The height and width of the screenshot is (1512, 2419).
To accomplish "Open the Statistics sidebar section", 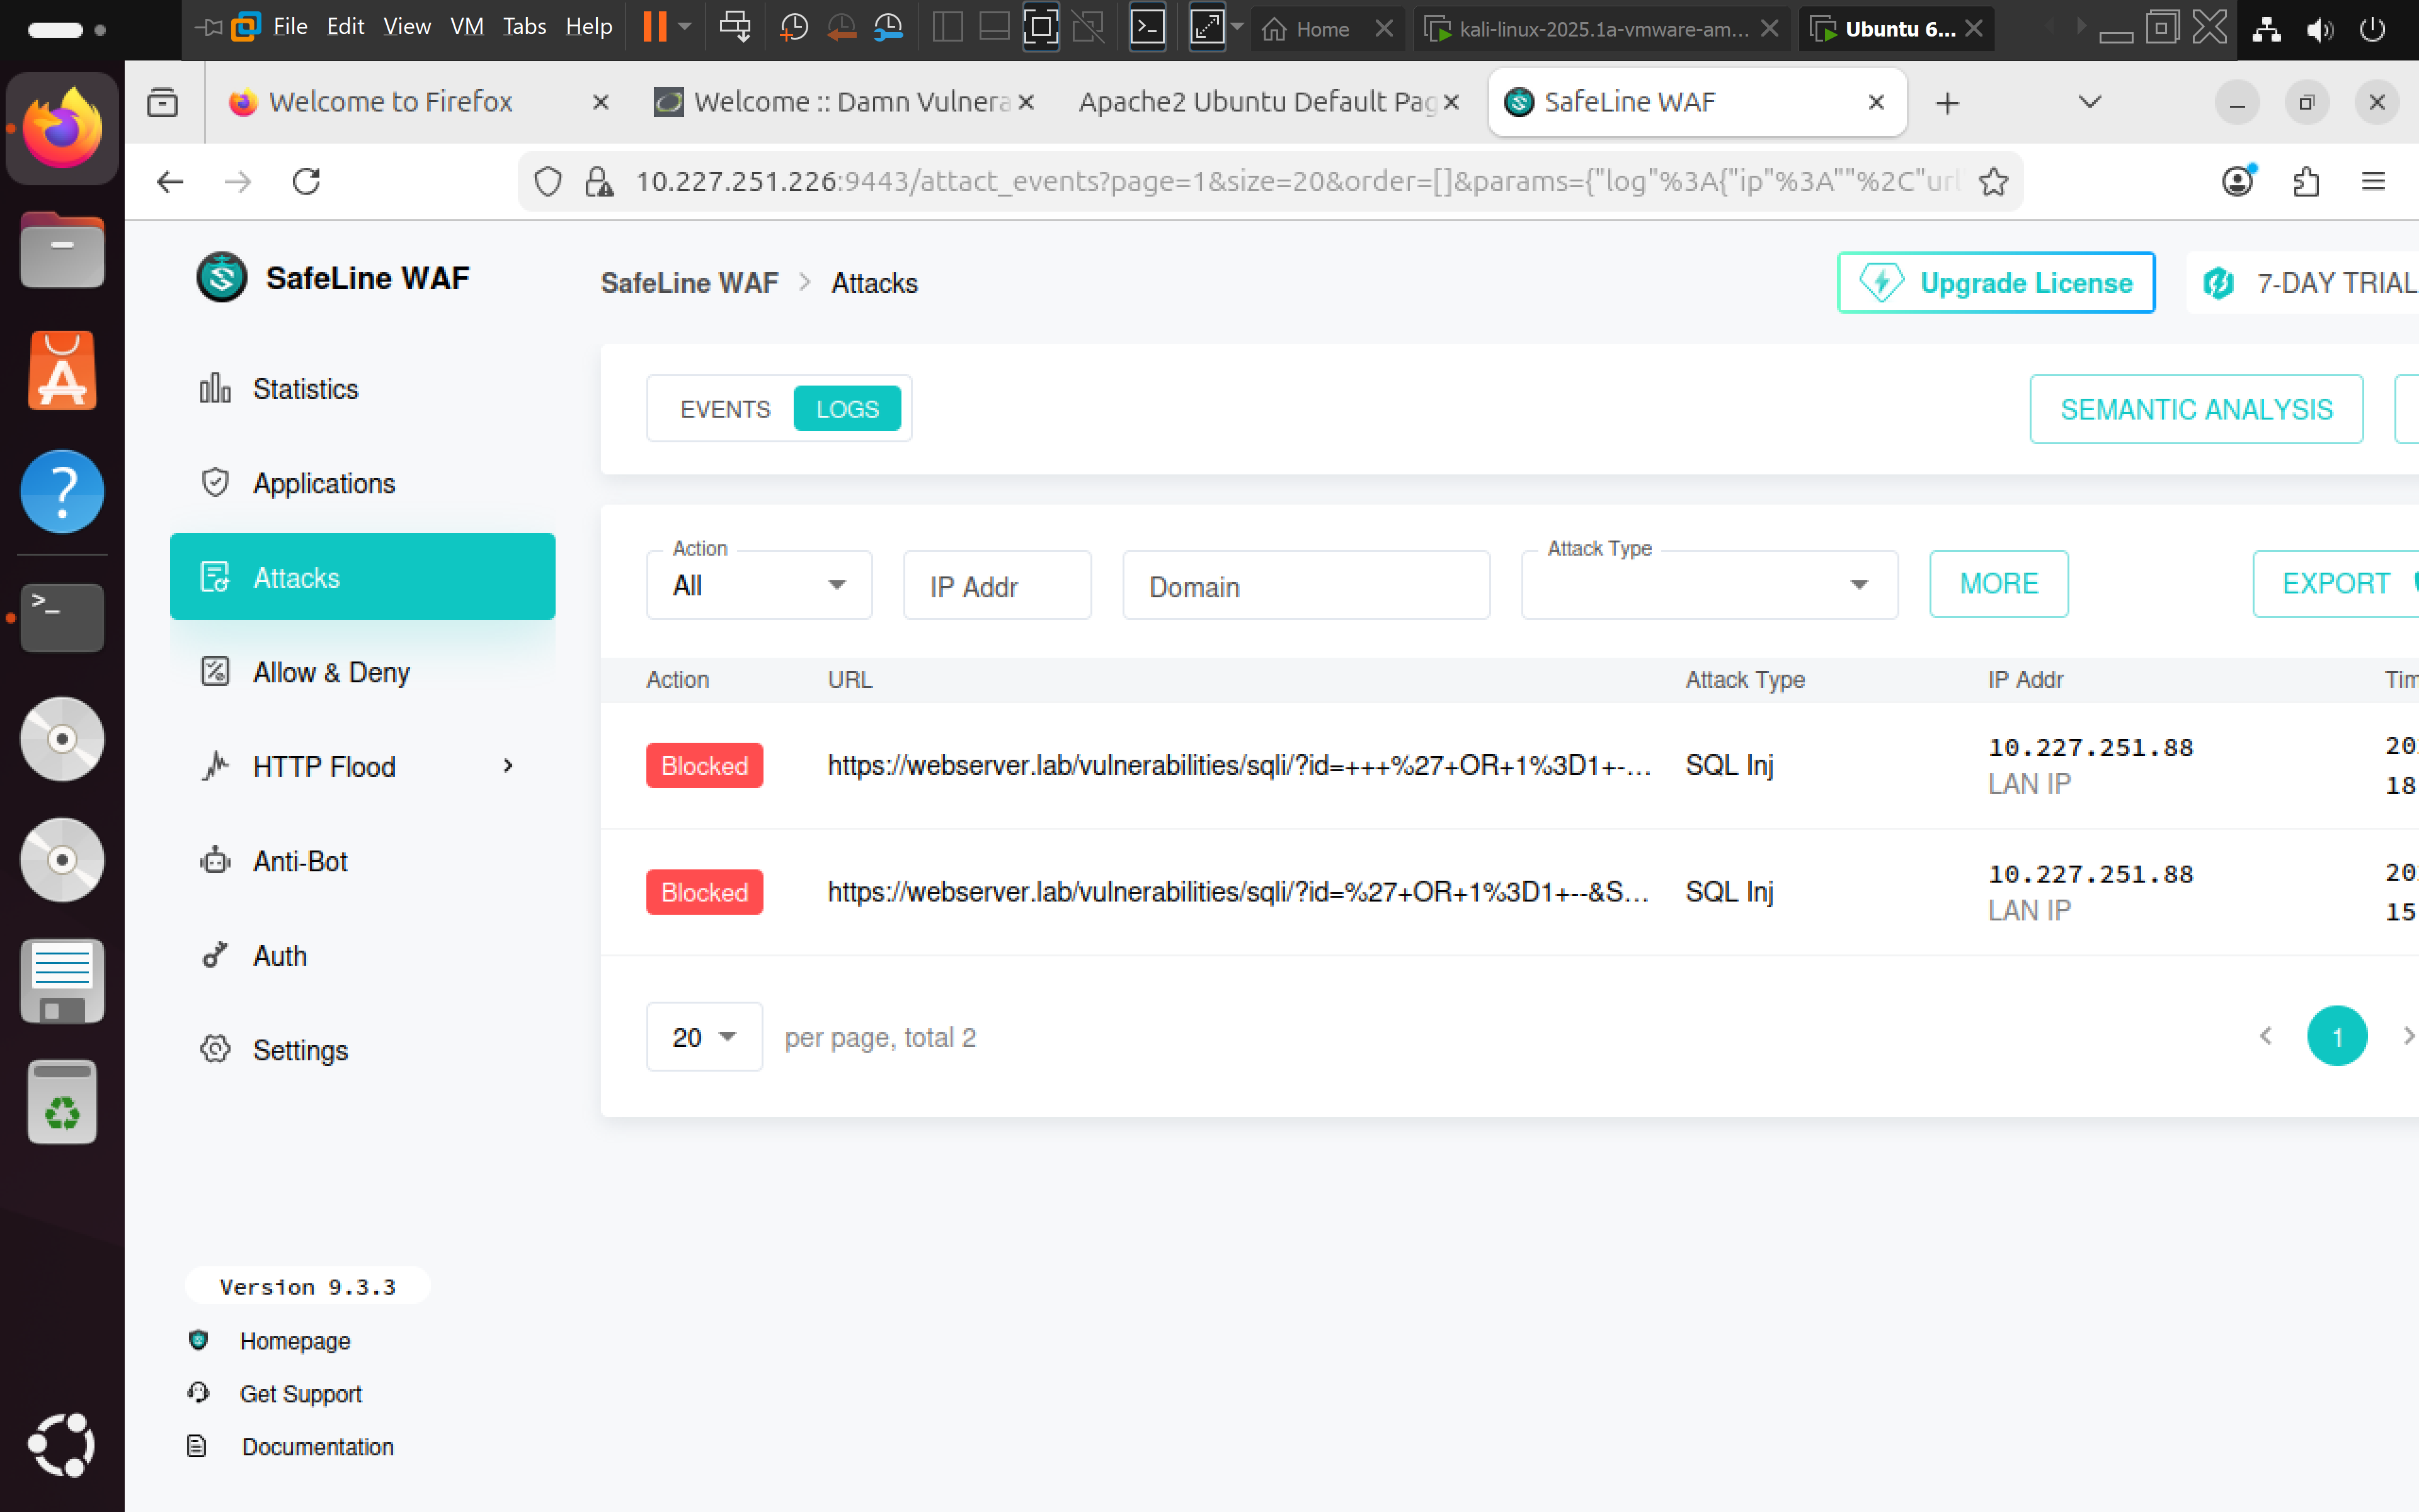I will click(x=304, y=389).
